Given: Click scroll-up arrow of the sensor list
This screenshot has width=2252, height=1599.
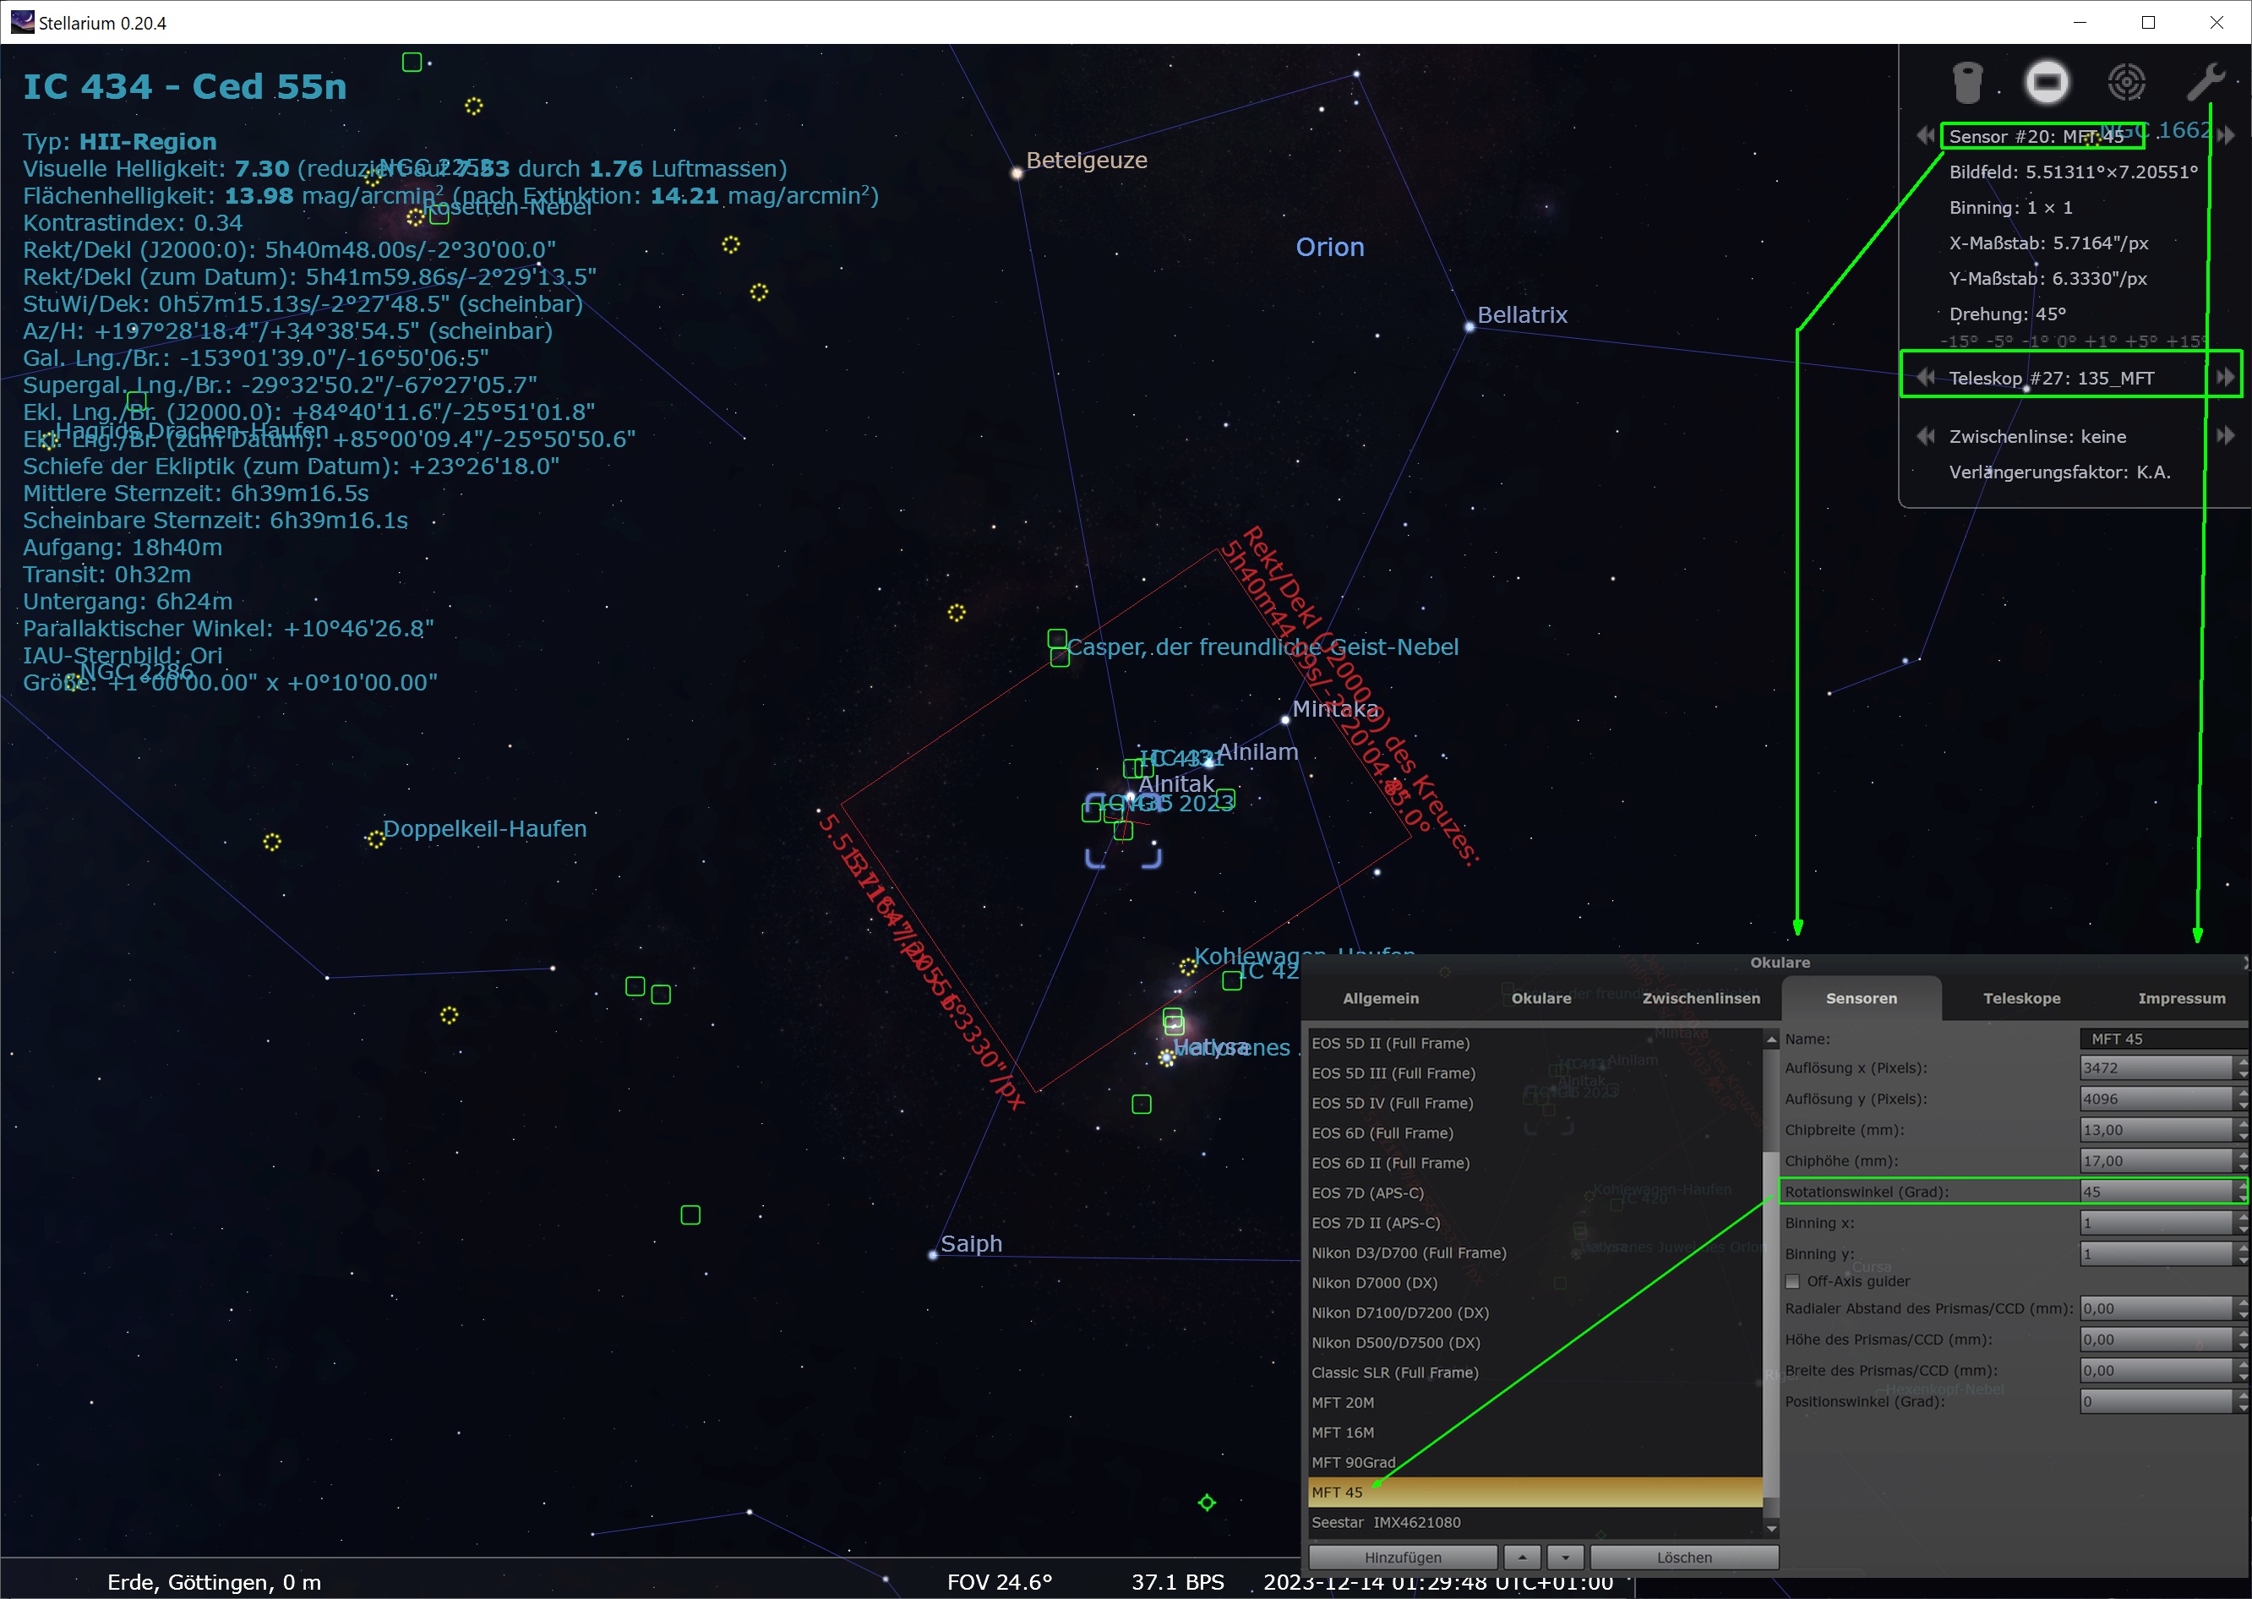Looking at the screenshot, I should (x=1772, y=1040).
